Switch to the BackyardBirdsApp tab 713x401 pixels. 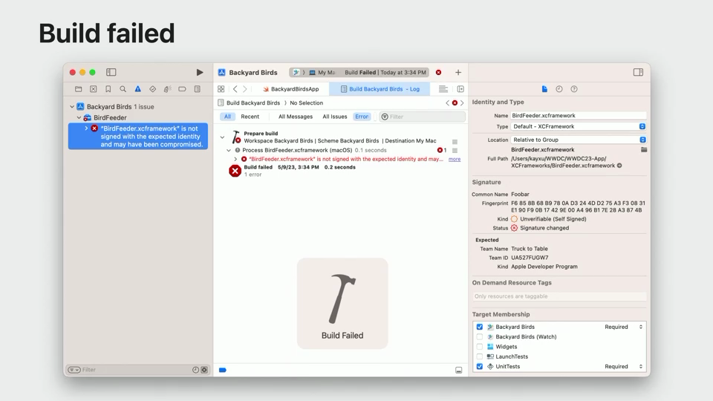click(x=290, y=89)
